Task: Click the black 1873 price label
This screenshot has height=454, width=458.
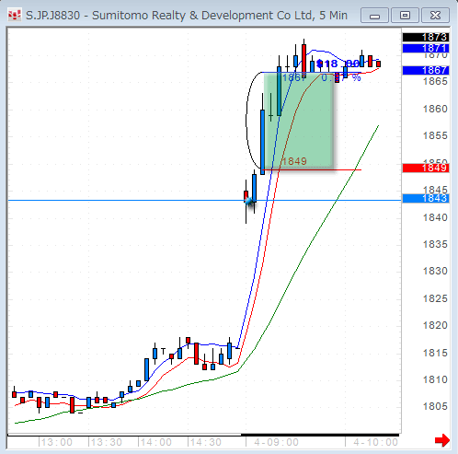Action: [426, 38]
